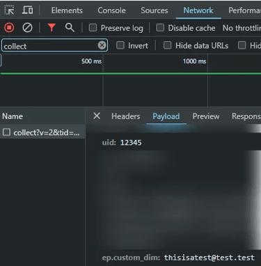This screenshot has width=261, height=266.
Task: Close the request details pane
Action: point(97,116)
